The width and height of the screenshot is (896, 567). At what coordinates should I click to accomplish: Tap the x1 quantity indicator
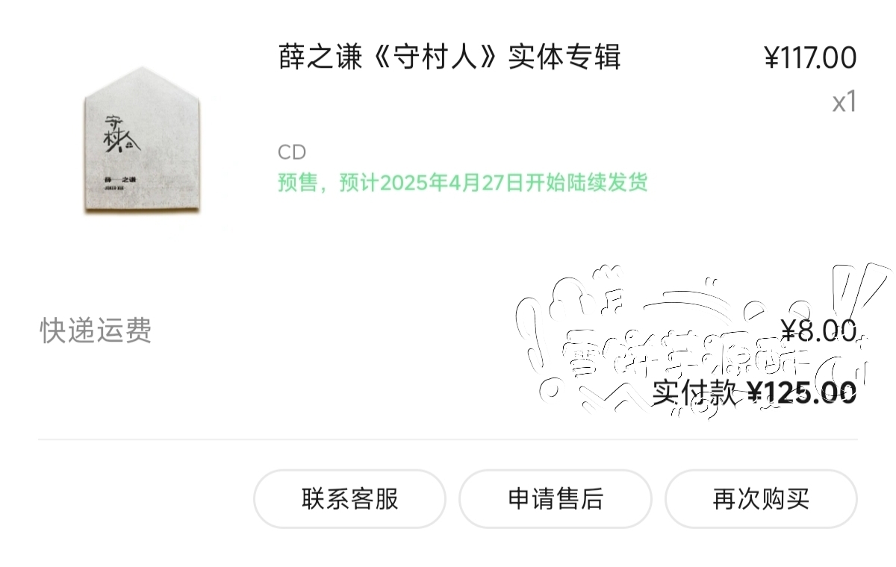pyautogui.click(x=844, y=102)
